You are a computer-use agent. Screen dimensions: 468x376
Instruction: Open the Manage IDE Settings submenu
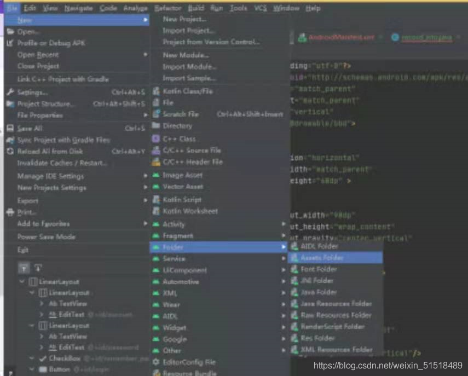click(77, 176)
